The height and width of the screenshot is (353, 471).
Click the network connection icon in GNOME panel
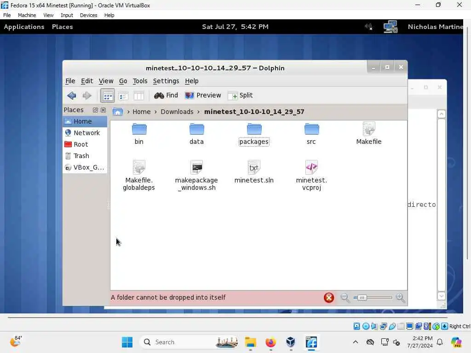click(391, 27)
